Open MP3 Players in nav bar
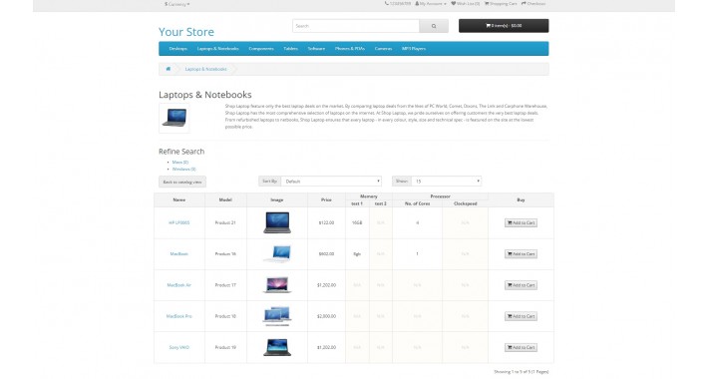Screen dimensions: 708x379 [x=414, y=48]
